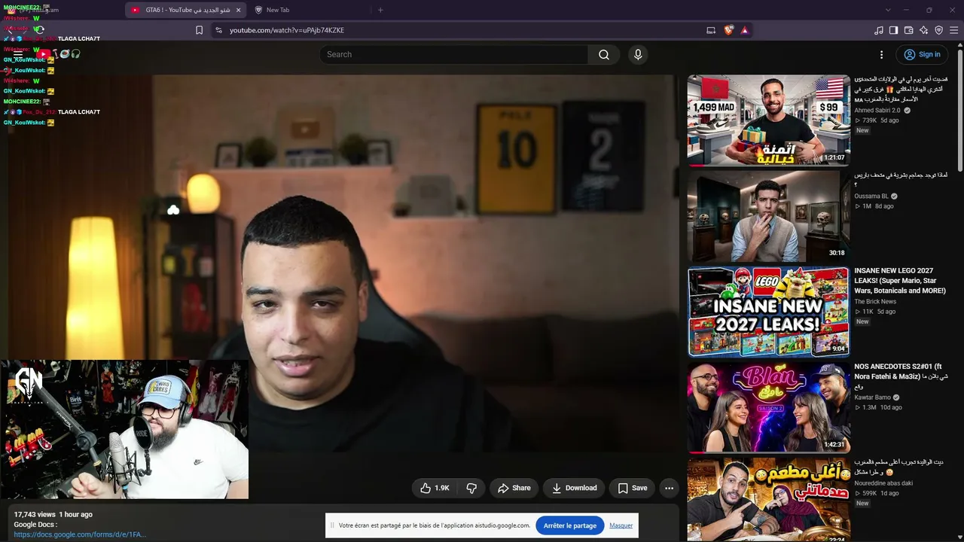The image size is (964, 542).
Task: Open the site information icon in address bar
Action: point(218,30)
